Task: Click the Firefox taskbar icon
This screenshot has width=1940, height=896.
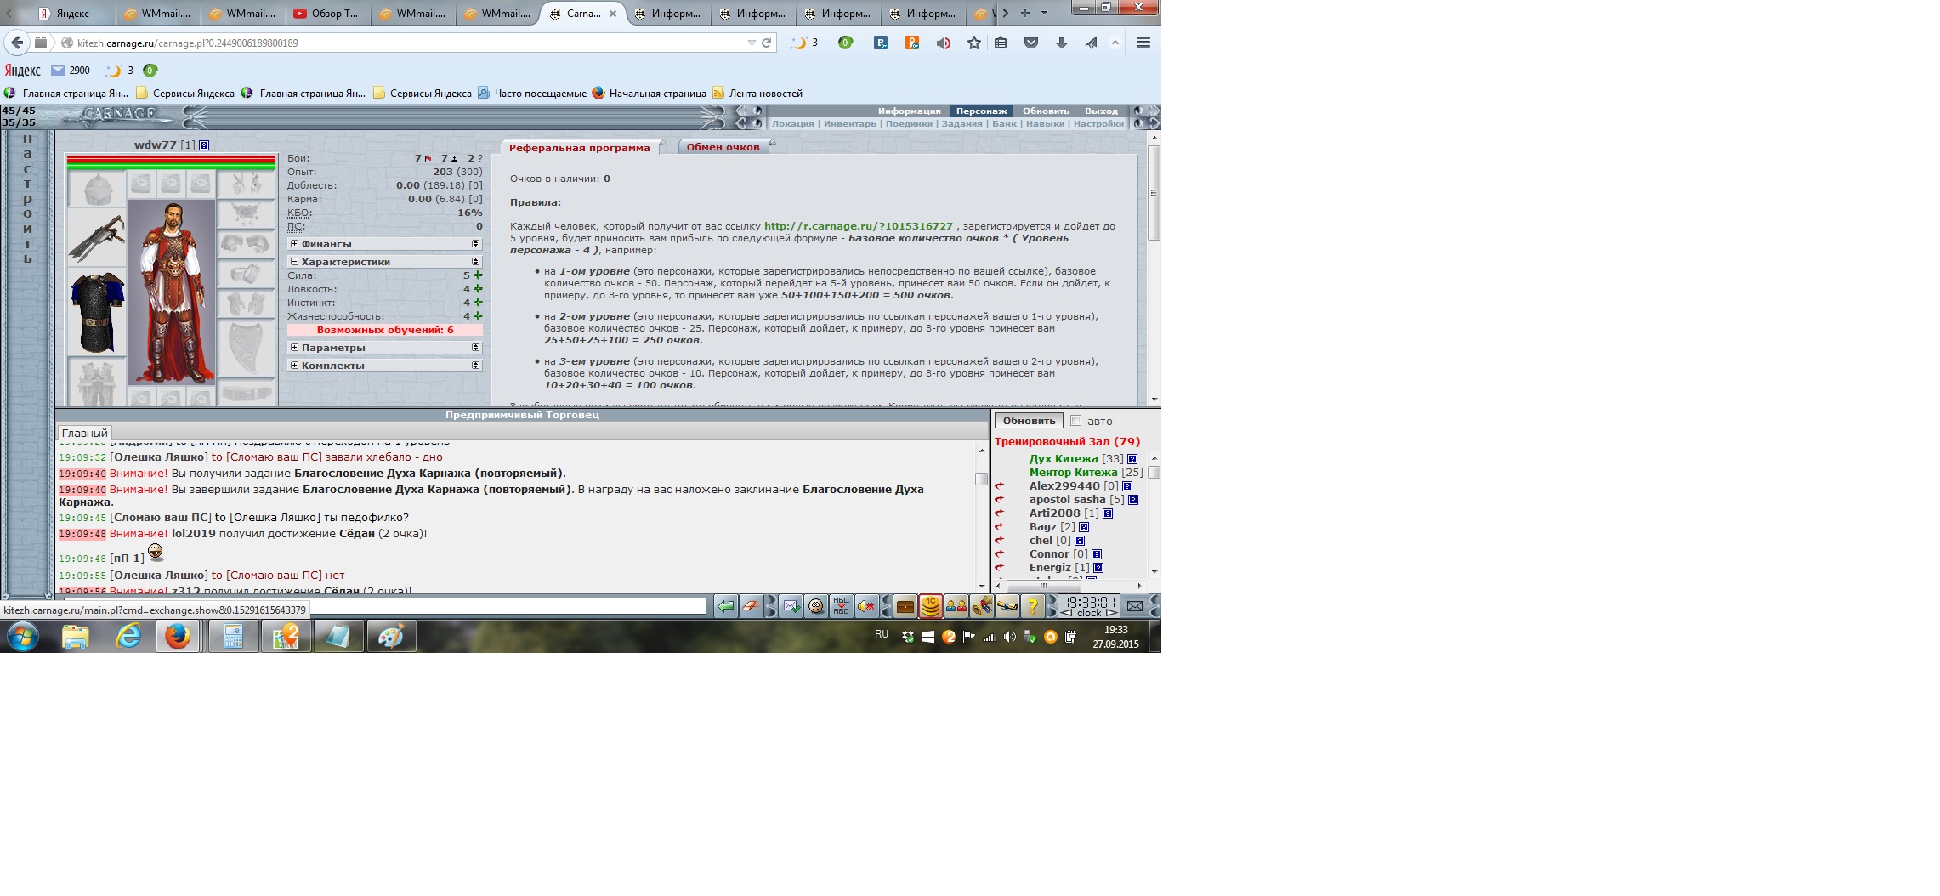Action: [178, 636]
